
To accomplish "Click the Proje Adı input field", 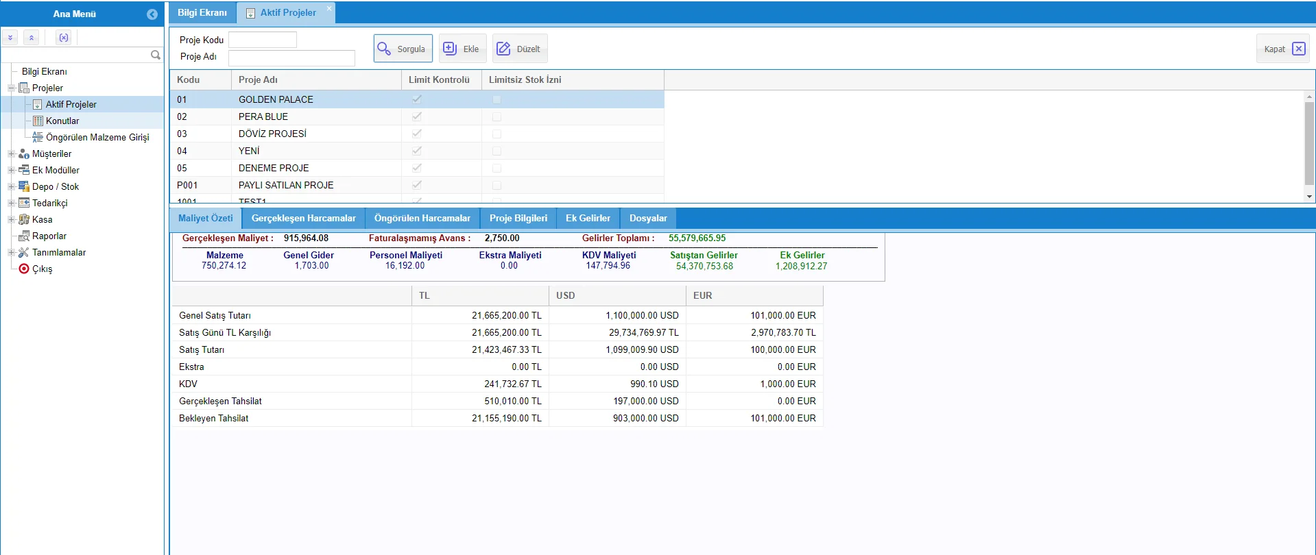I will point(291,58).
